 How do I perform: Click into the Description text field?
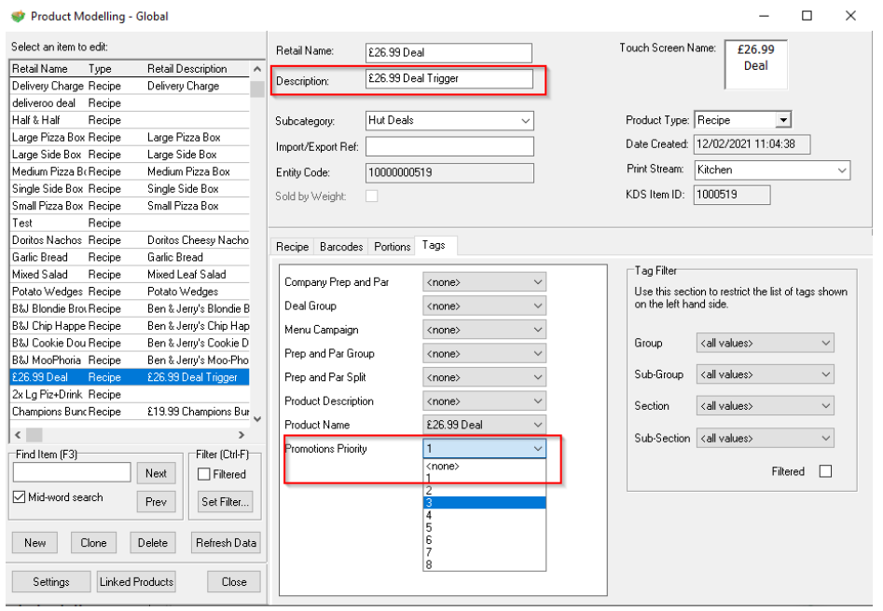point(448,79)
